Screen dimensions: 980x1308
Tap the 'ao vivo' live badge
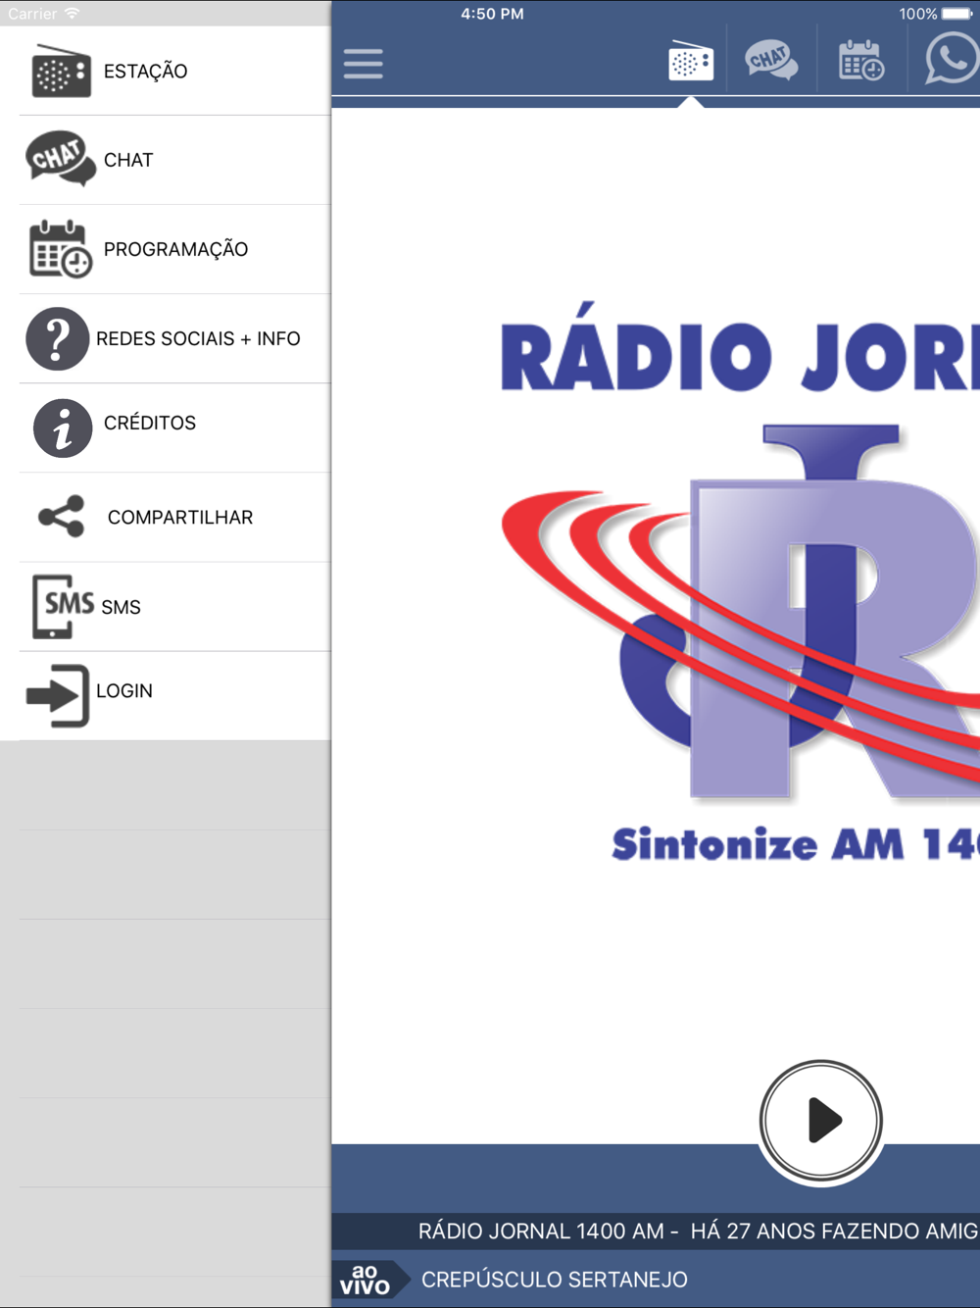[x=367, y=1280]
